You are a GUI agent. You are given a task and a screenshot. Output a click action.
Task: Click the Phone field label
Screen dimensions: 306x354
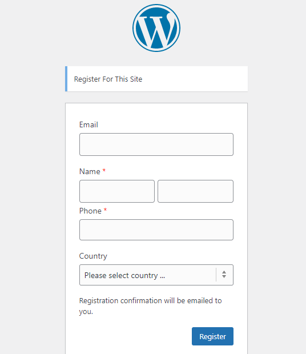90,211
